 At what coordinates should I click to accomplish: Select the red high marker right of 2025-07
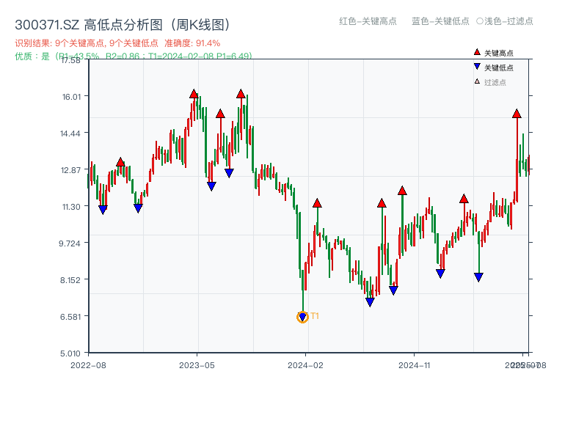pyautogui.click(x=517, y=114)
